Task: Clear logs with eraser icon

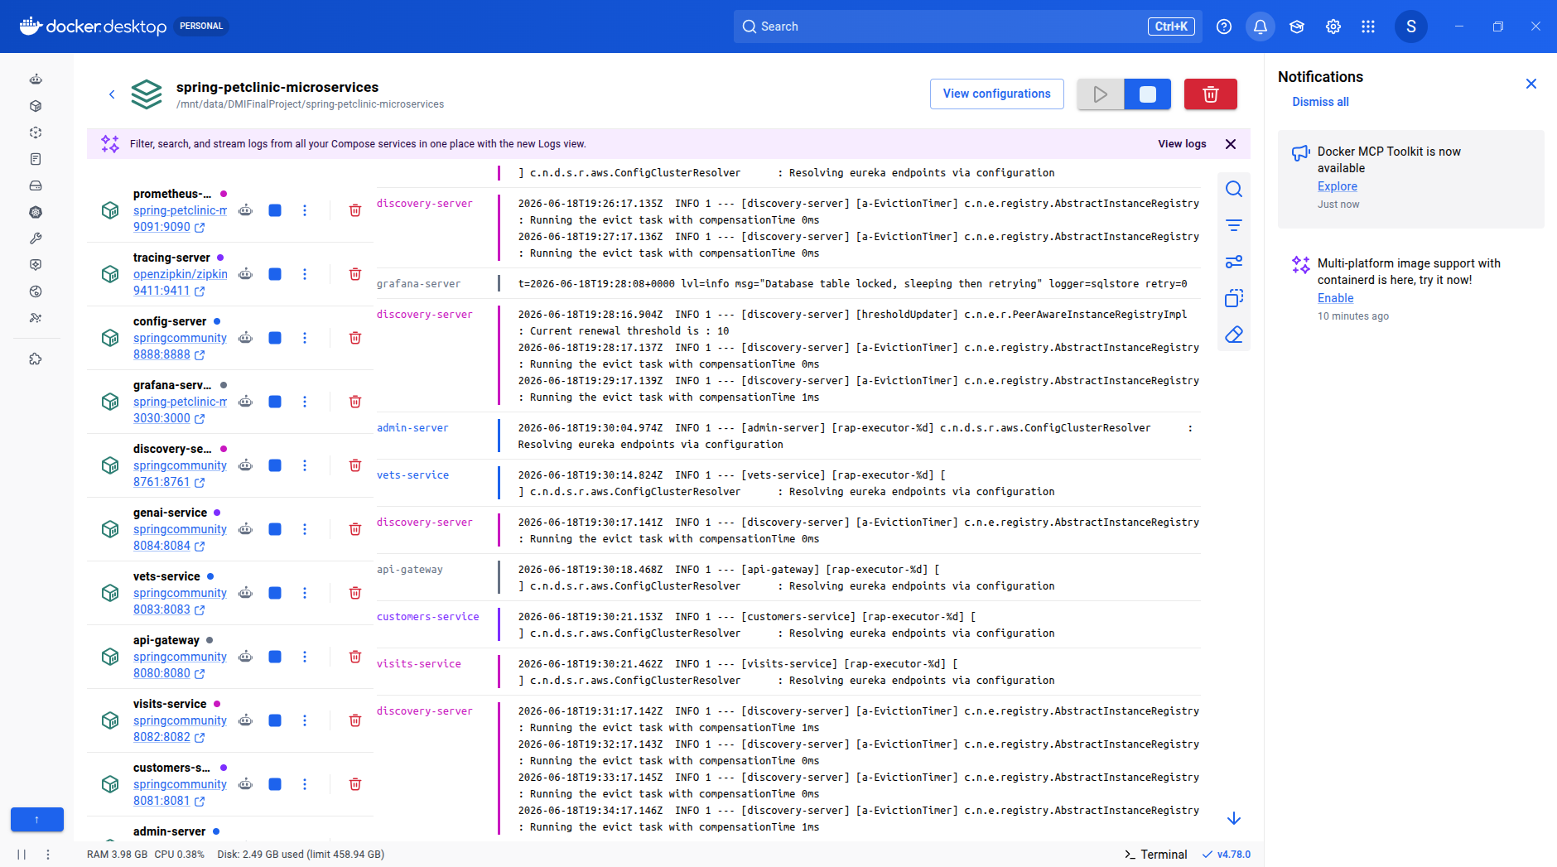Action: pyautogui.click(x=1234, y=335)
